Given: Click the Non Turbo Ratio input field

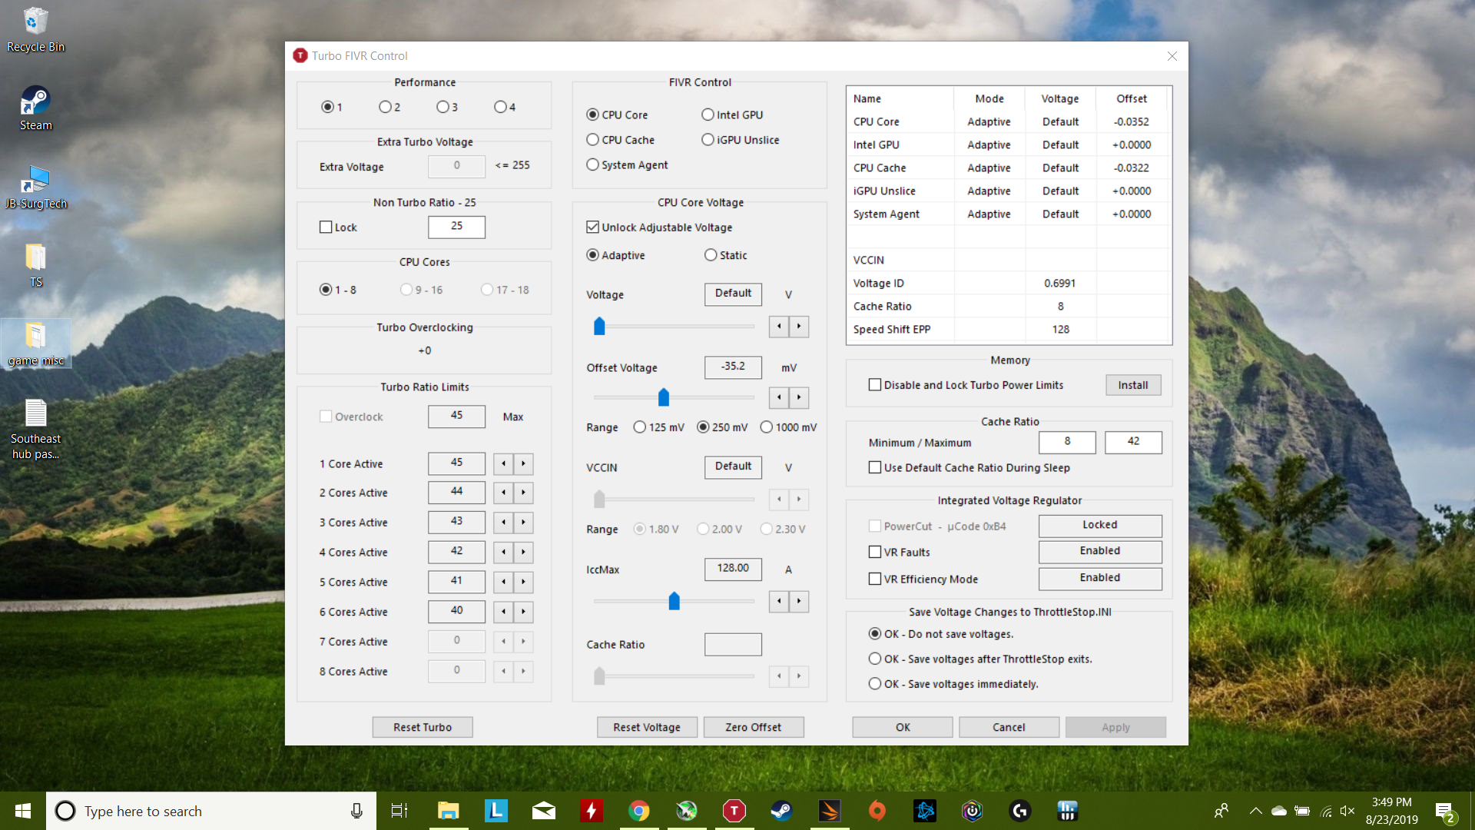Looking at the screenshot, I should pos(456,227).
